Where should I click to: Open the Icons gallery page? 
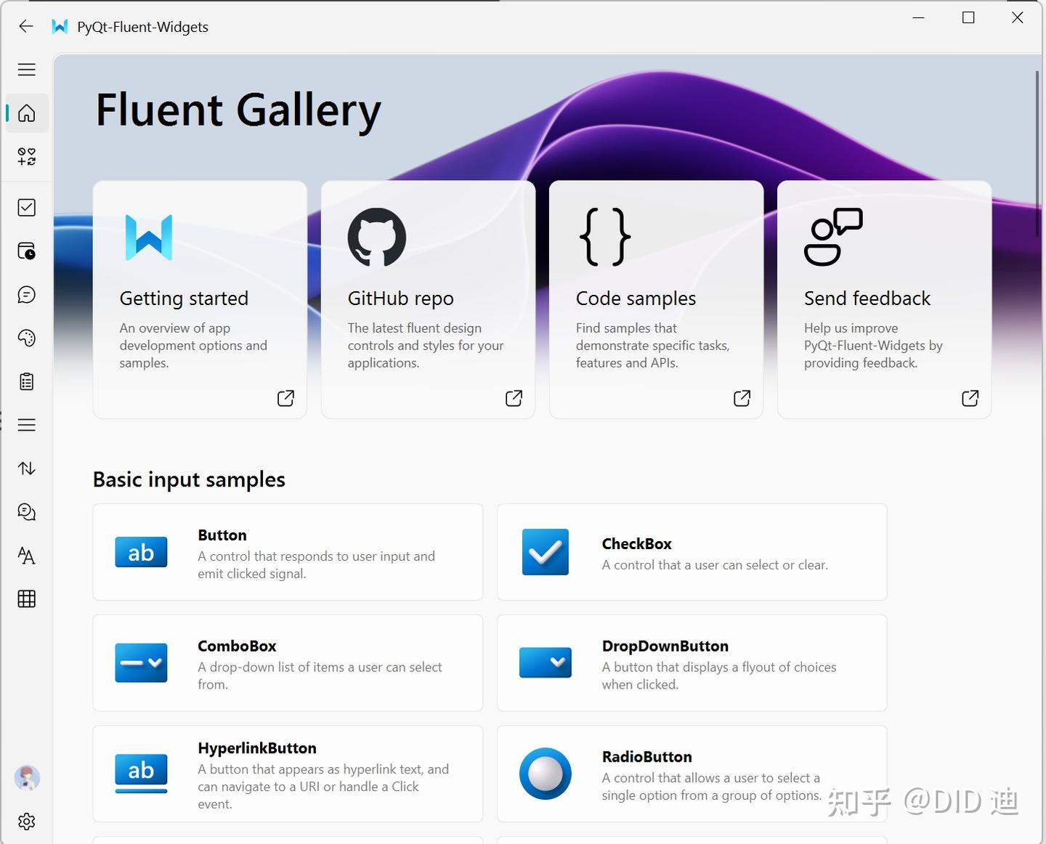coord(26,158)
